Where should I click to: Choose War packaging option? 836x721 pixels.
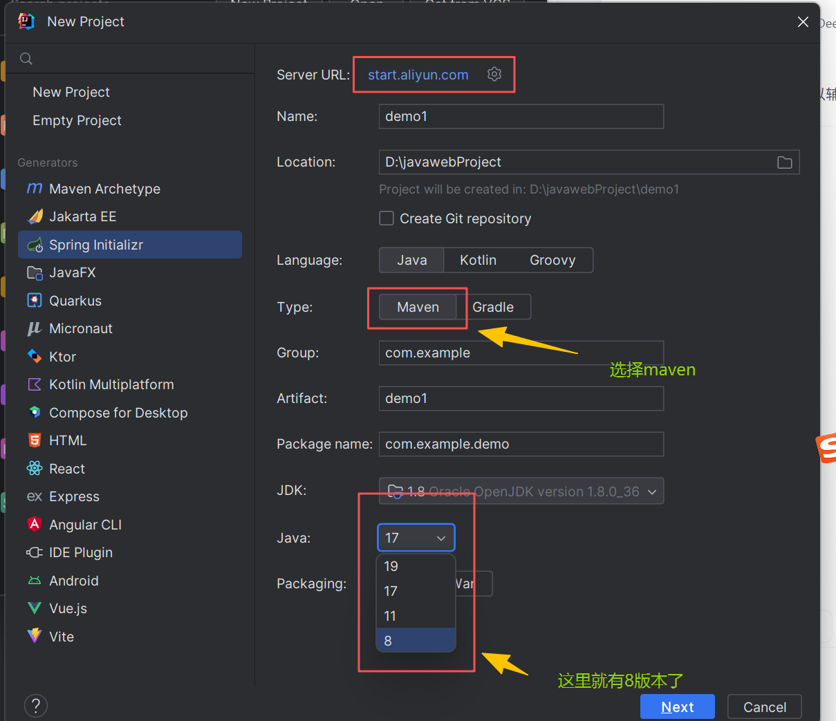pos(473,583)
